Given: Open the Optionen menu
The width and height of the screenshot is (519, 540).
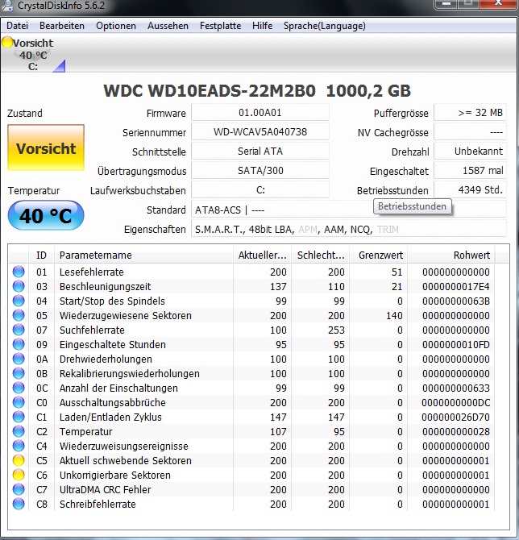Looking at the screenshot, I should (x=116, y=26).
